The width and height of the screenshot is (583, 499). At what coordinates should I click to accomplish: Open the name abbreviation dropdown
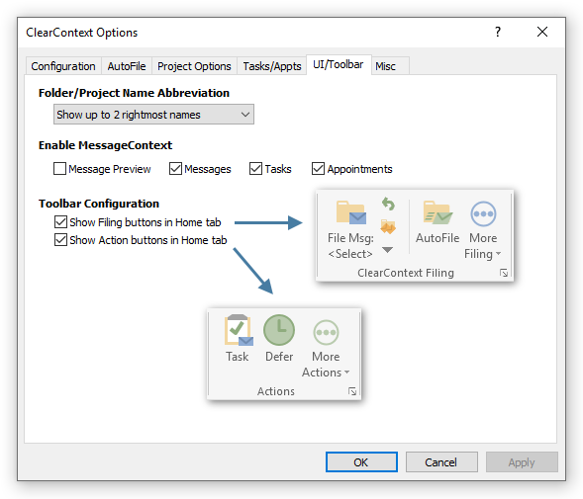153,115
